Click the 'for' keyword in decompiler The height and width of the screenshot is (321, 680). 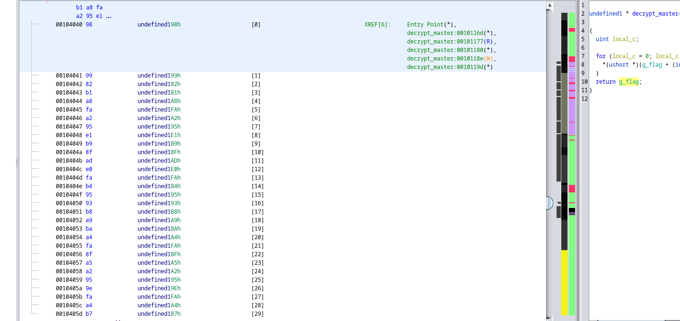click(601, 56)
